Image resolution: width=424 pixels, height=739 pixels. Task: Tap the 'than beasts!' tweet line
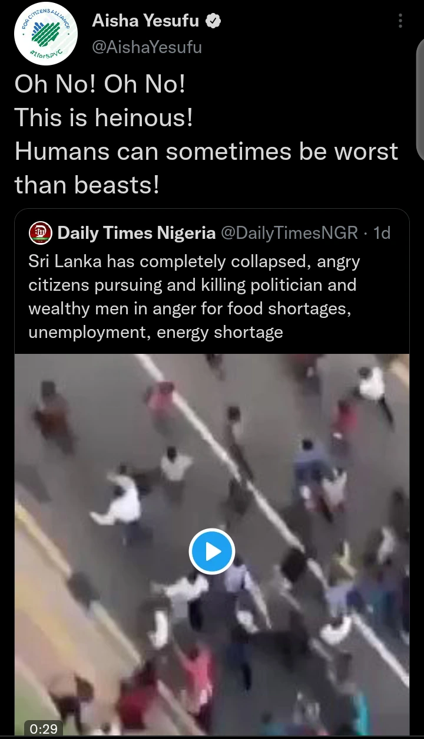coord(87,185)
